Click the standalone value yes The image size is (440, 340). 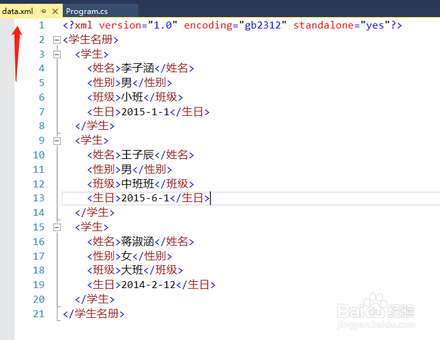(375, 25)
